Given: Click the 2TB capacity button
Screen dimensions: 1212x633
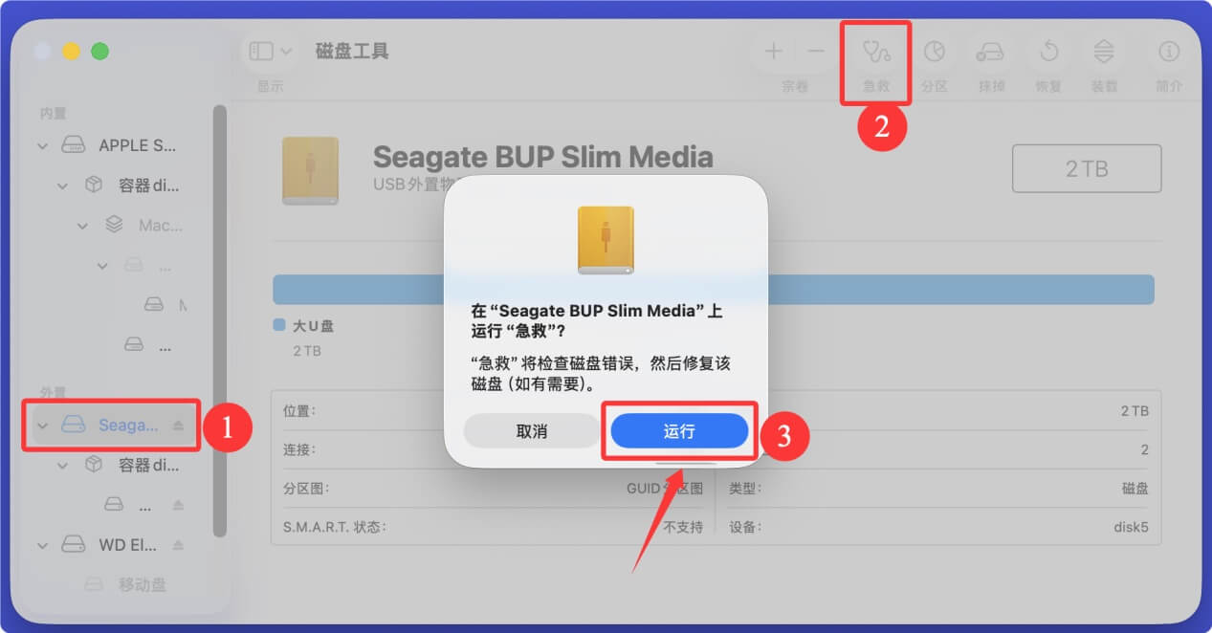Looking at the screenshot, I should pyautogui.click(x=1086, y=167).
